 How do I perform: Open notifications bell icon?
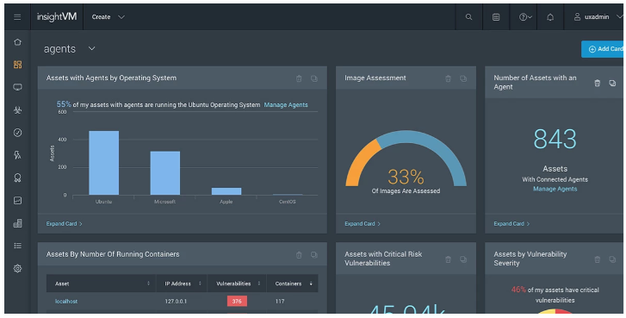(550, 17)
